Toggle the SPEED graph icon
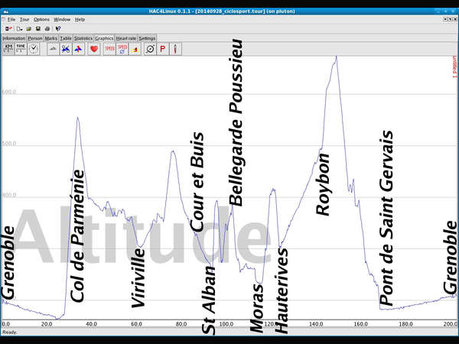 (x=109, y=48)
